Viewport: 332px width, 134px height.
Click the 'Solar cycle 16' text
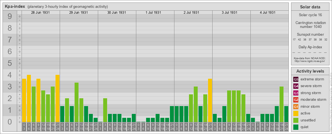(310, 15)
